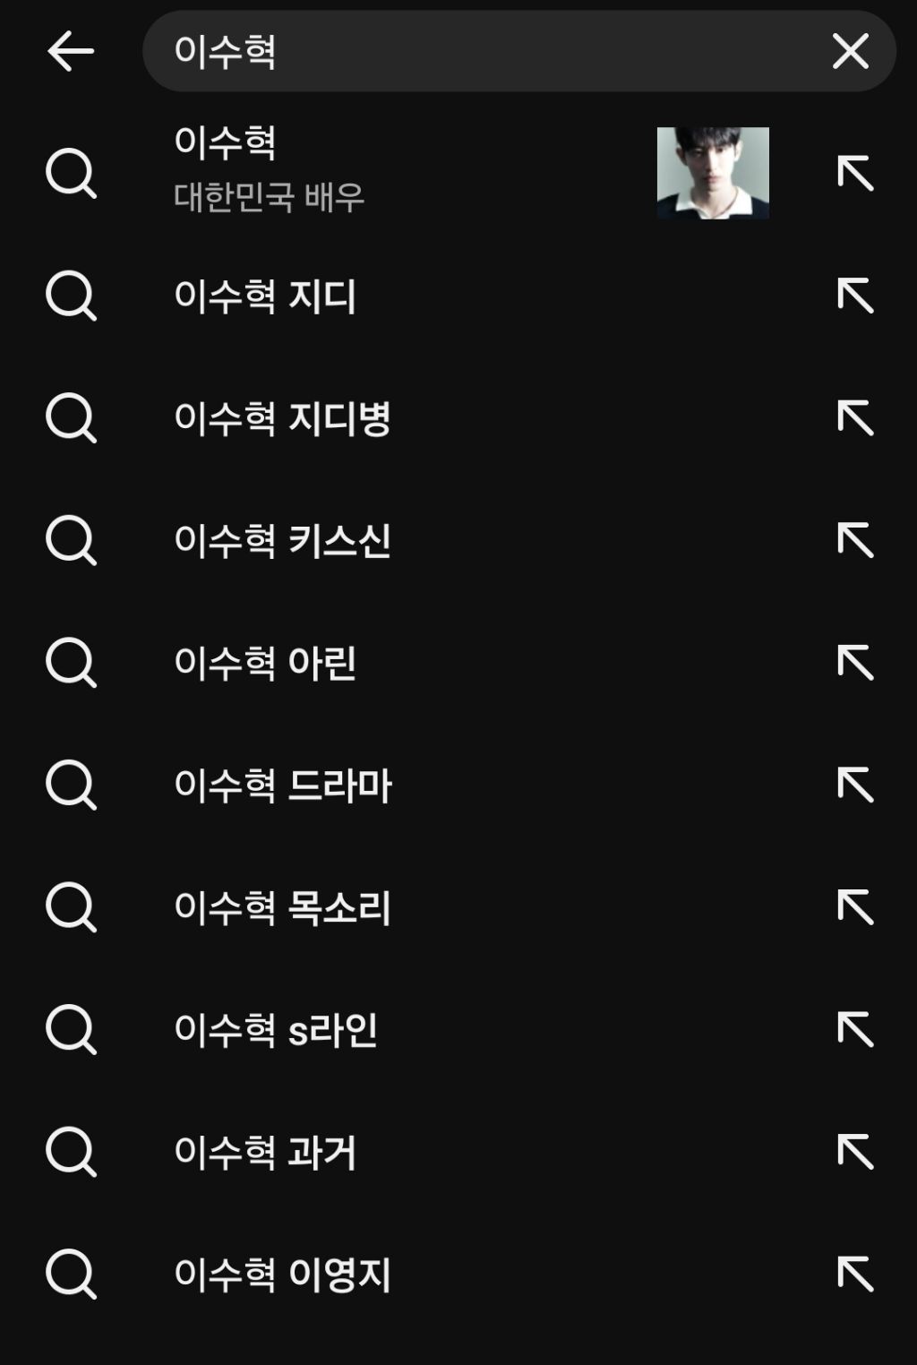Image resolution: width=917 pixels, height=1365 pixels.
Task: Open the 이수혁 드라마 suggestion
Action: [282, 786]
